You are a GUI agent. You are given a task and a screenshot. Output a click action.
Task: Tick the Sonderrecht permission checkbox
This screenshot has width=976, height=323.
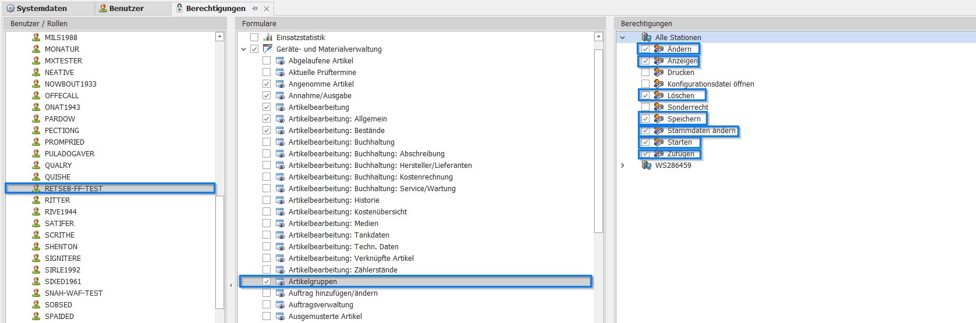[645, 107]
